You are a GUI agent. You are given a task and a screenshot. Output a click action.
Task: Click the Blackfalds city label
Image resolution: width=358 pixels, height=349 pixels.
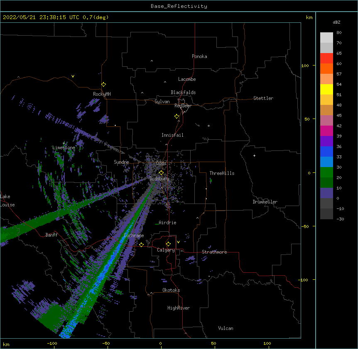click(x=183, y=92)
